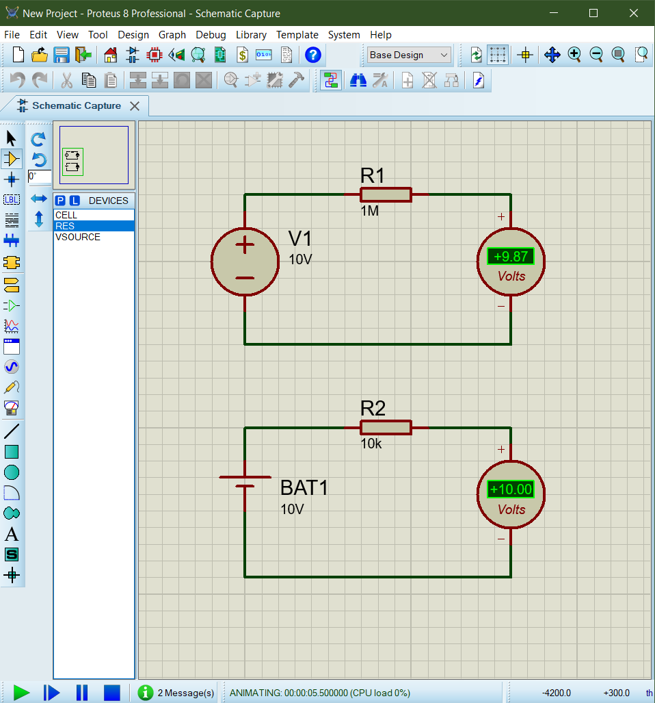Select the Text Script mode tool

[x=12, y=220]
